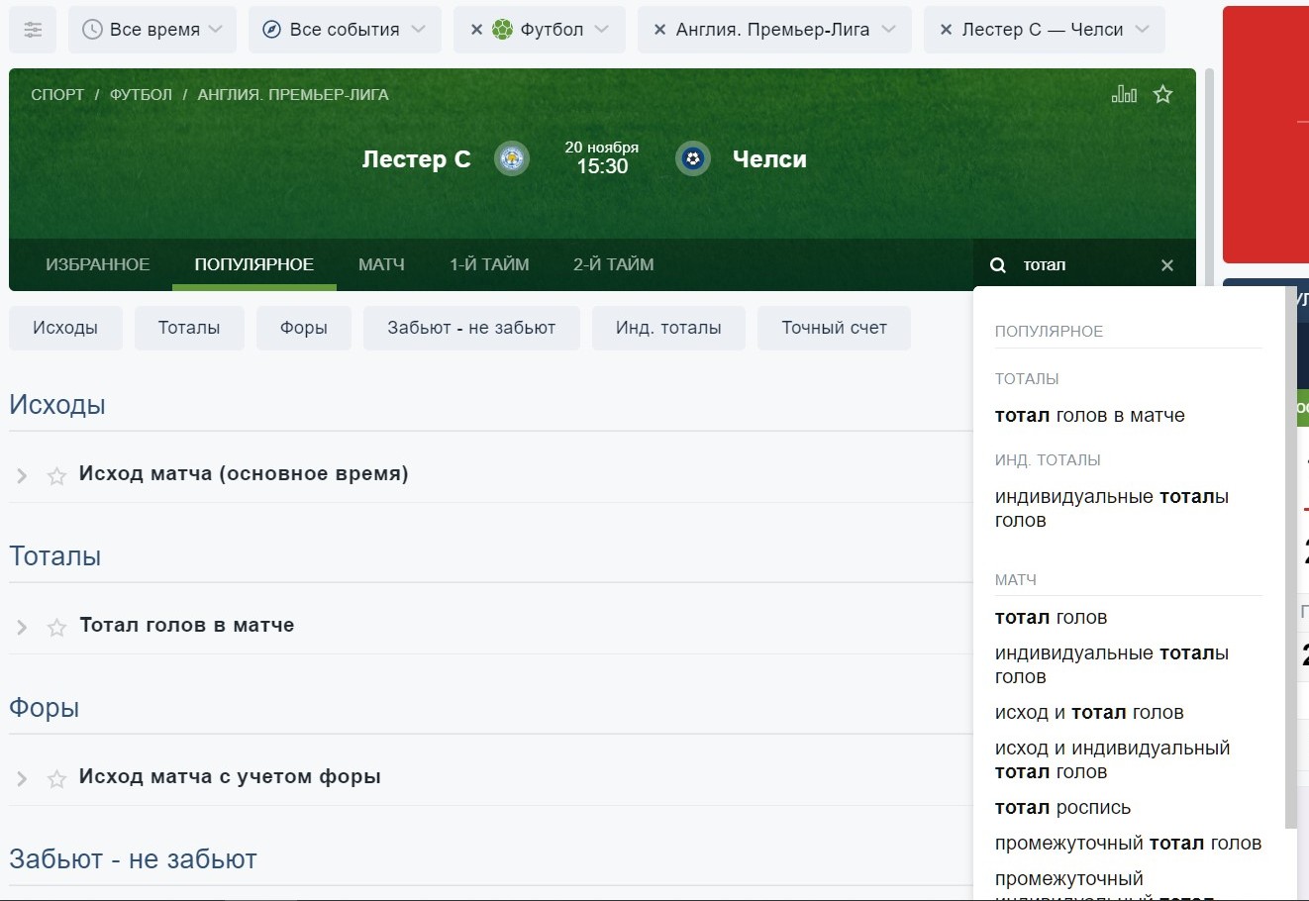Go to ФУТБОЛ in the breadcrumb
The image size is (1309, 901).
pos(141,95)
